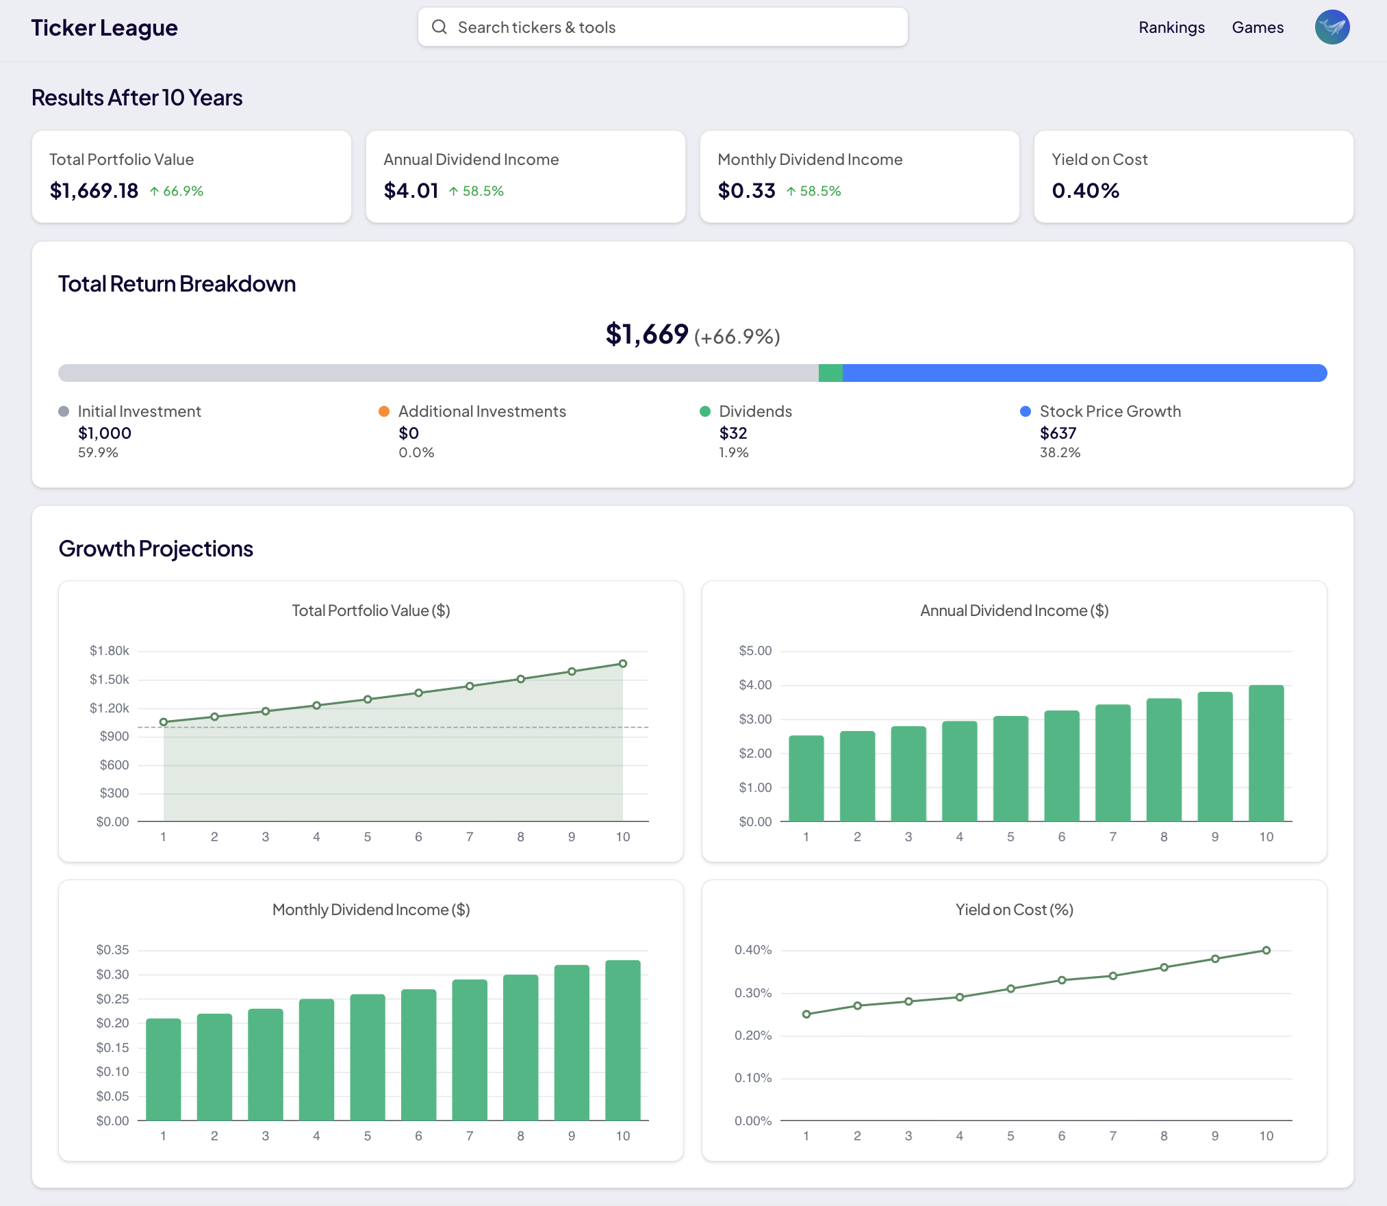This screenshot has height=1206, width=1387.
Task: Open the whale profile avatar
Action: click(1332, 27)
